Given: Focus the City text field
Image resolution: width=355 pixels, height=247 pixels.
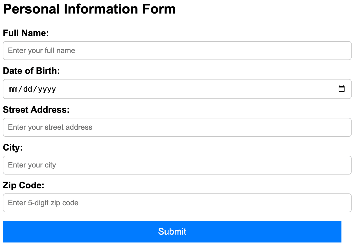Looking at the screenshot, I should [x=177, y=165].
